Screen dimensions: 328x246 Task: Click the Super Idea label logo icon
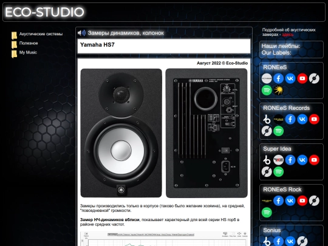(278, 160)
